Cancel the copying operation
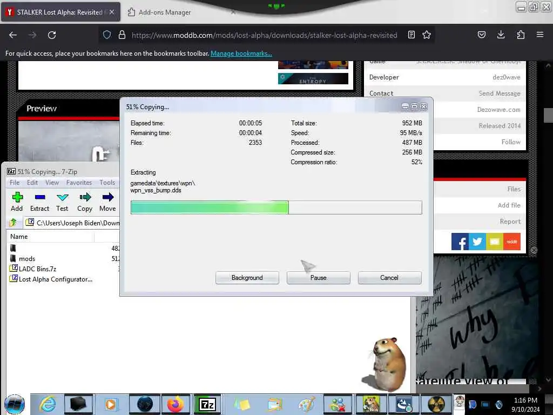This screenshot has height=415, width=553. 389,278
